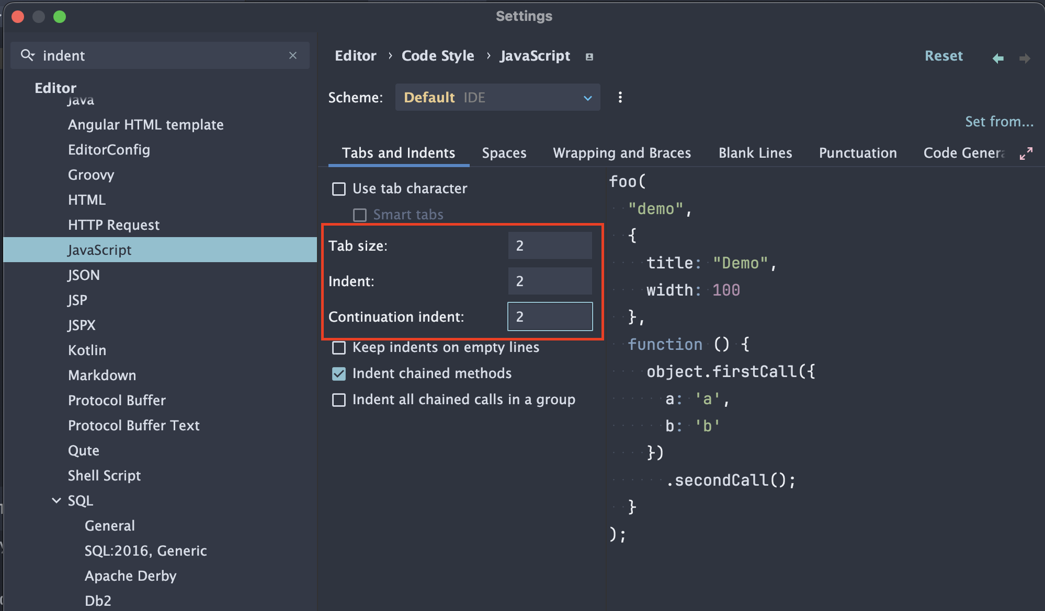Click the Reset link
The width and height of the screenshot is (1045, 611).
(x=943, y=56)
